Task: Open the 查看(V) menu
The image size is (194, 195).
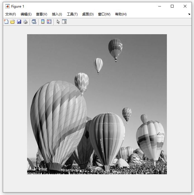Action: [42, 14]
